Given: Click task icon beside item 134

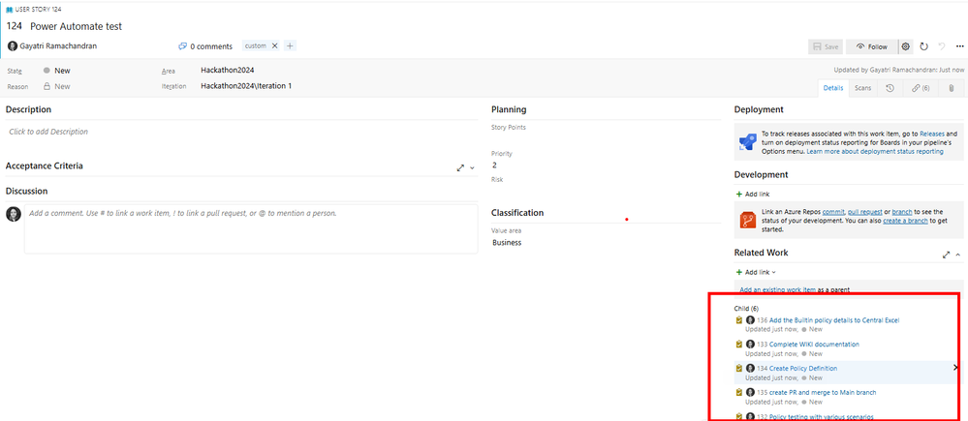Looking at the screenshot, I should (x=738, y=368).
